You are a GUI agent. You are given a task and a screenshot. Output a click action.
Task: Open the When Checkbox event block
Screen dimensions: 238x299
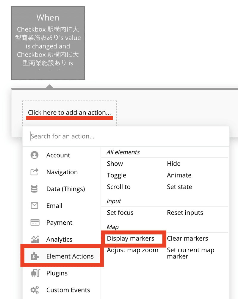48,43
